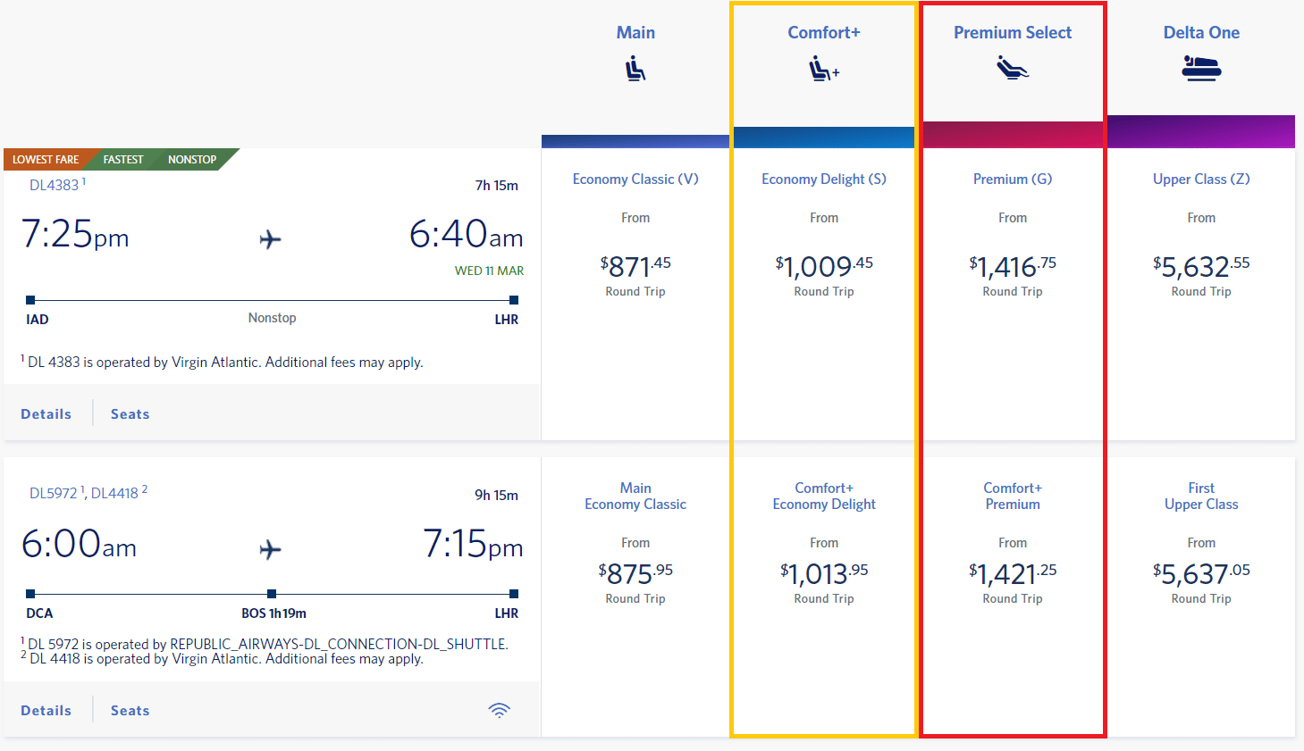Click the Main cabin seat icon

point(635,68)
